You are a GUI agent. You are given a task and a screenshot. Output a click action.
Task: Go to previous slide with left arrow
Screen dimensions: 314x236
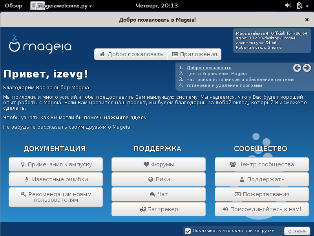click(x=297, y=68)
